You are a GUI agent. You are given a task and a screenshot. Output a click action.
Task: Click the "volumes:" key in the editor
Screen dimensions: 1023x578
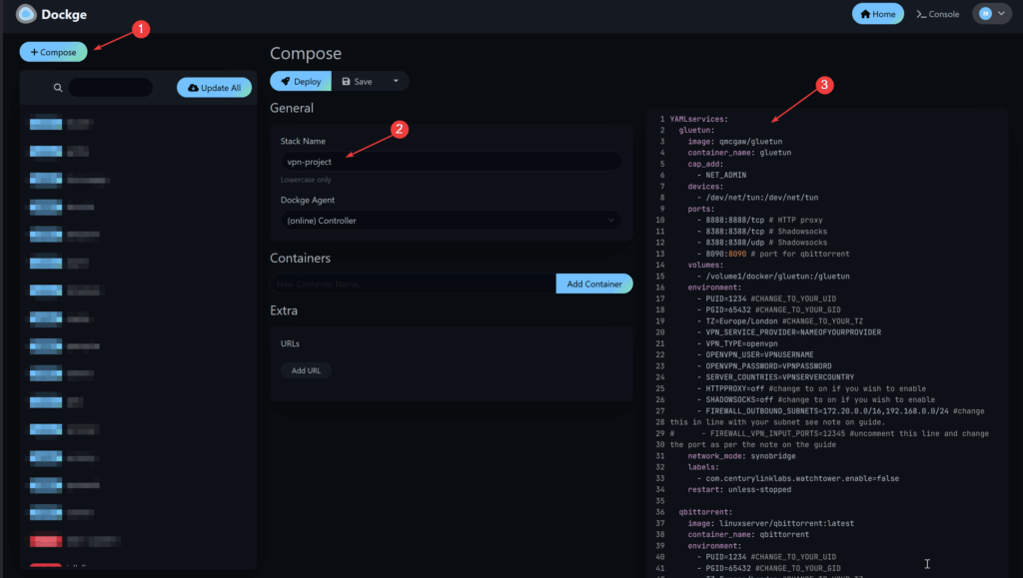tap(705, 266)
